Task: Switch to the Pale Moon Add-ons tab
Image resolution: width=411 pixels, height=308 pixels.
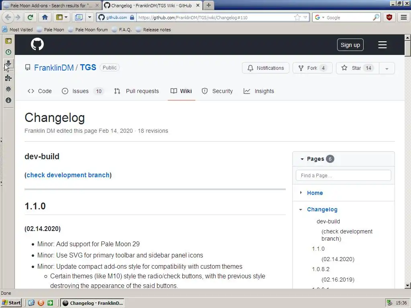Action: (x=51, y=5)
